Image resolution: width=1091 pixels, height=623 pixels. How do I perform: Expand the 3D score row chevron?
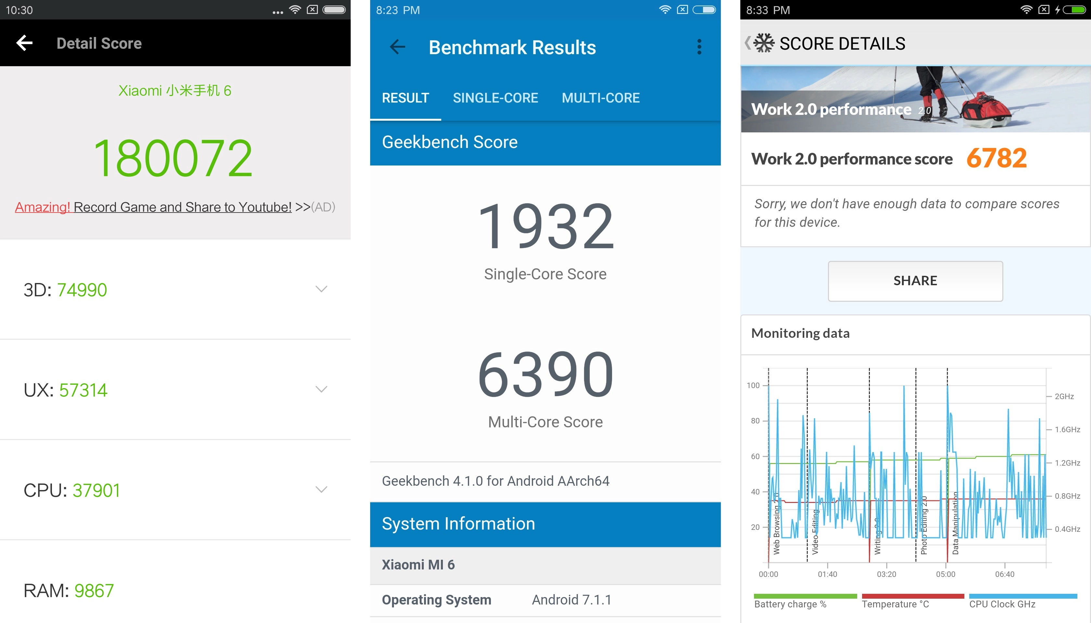321,289
